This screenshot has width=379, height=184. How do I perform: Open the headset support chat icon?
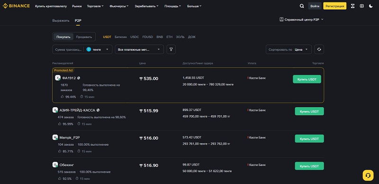click(368, 175)
